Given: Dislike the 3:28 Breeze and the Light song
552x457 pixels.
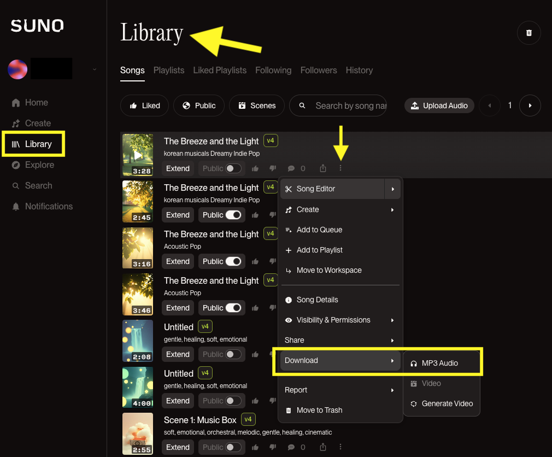Looking at the screenshot, I should point(273,168).
